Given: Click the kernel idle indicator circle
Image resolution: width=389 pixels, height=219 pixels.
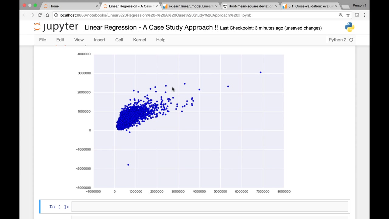Looking at the screenshot, I should pos(351,40).
